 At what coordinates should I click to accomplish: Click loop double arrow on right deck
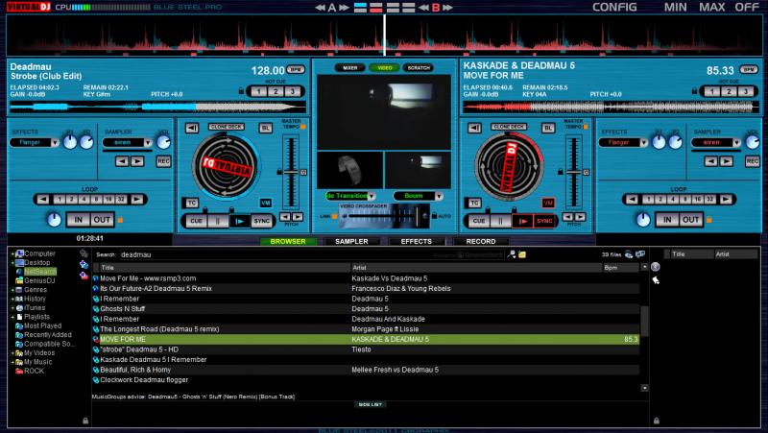[726, 200]
